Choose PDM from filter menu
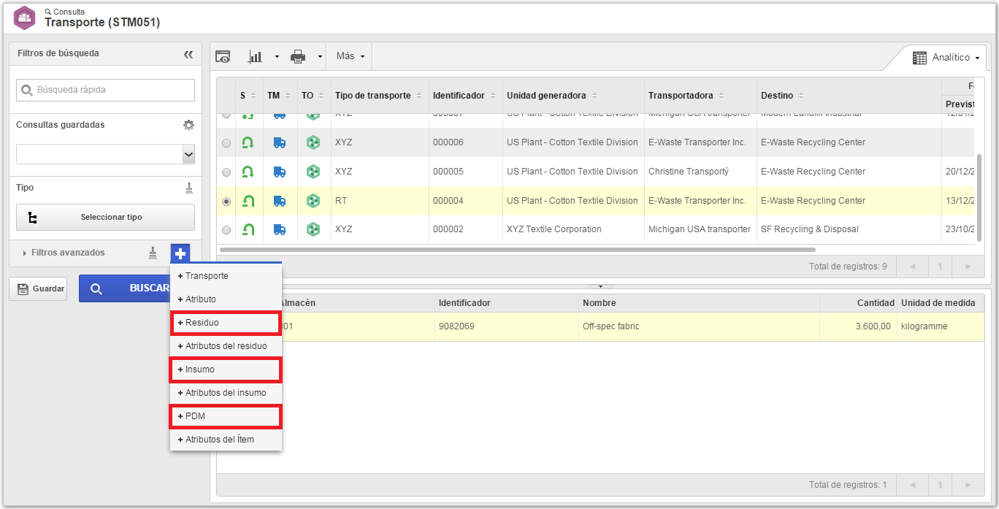The image size is (999, 509). (x=226, y=416)
